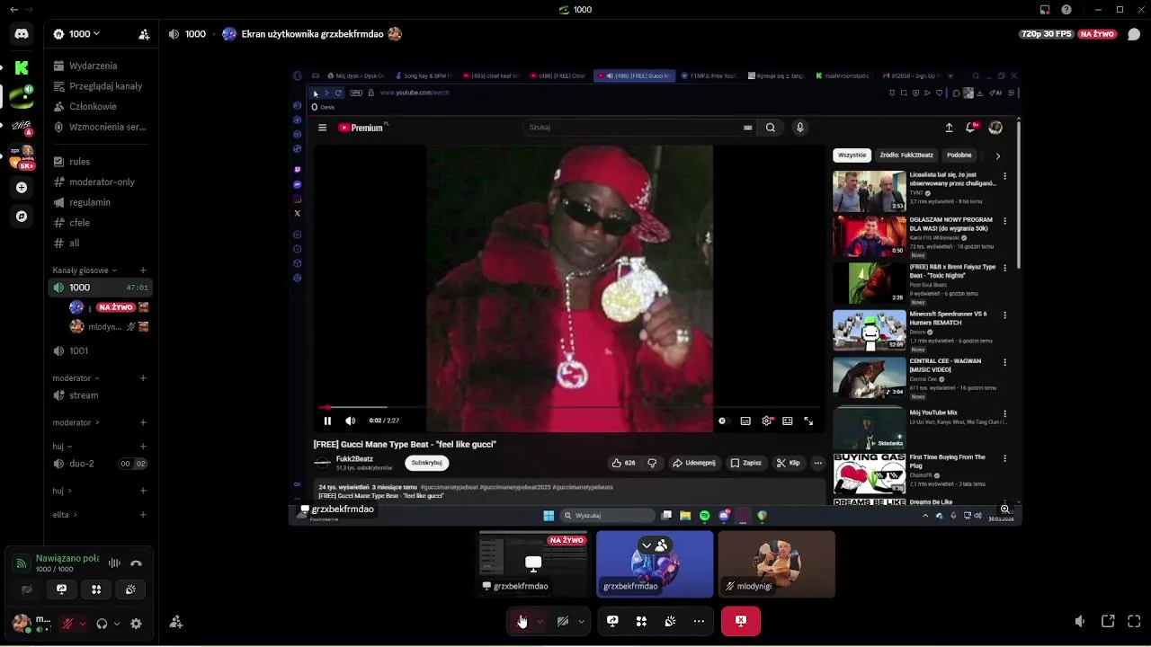Adjust stream volume speaker icon
The width and height of the screenshot is (1151, 647).
[x=1080, y=621]
